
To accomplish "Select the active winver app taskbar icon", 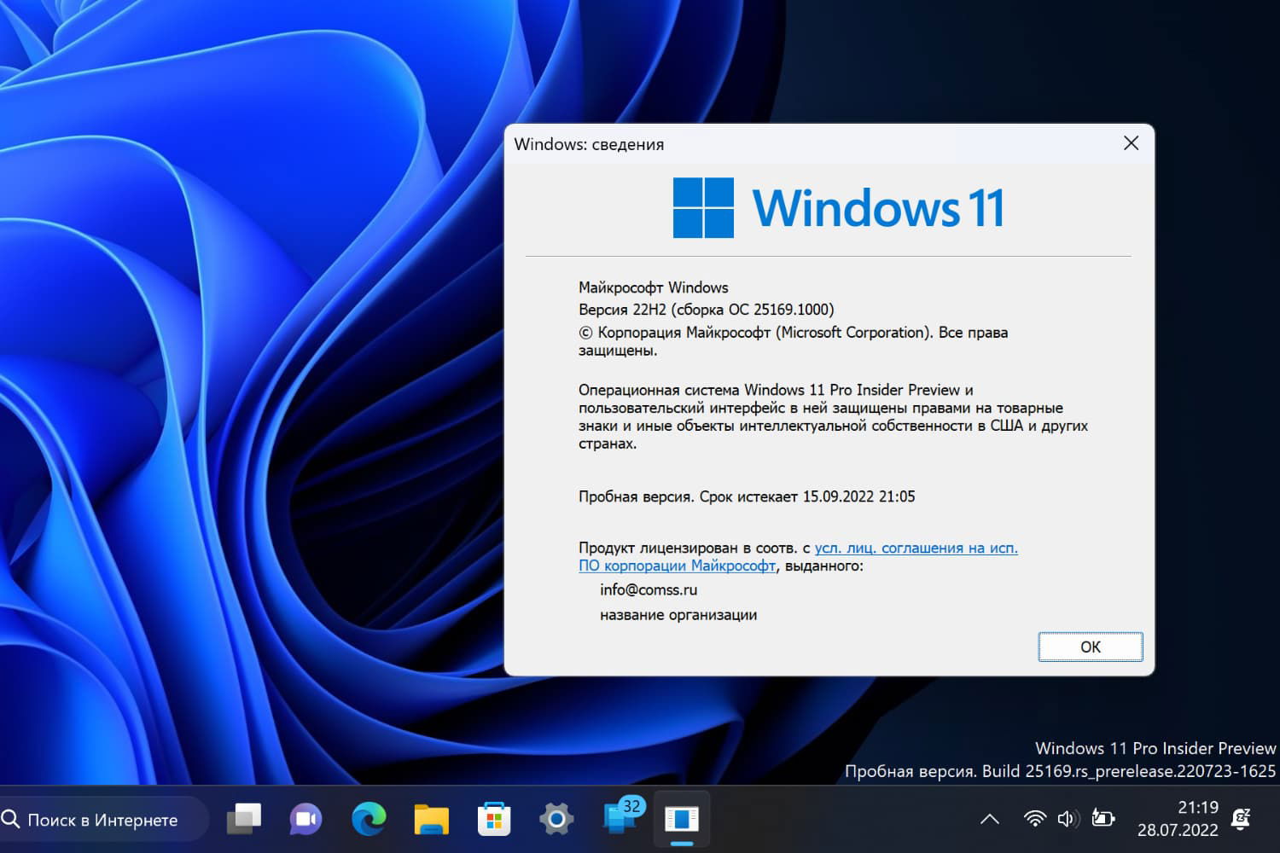I will 682,819.
